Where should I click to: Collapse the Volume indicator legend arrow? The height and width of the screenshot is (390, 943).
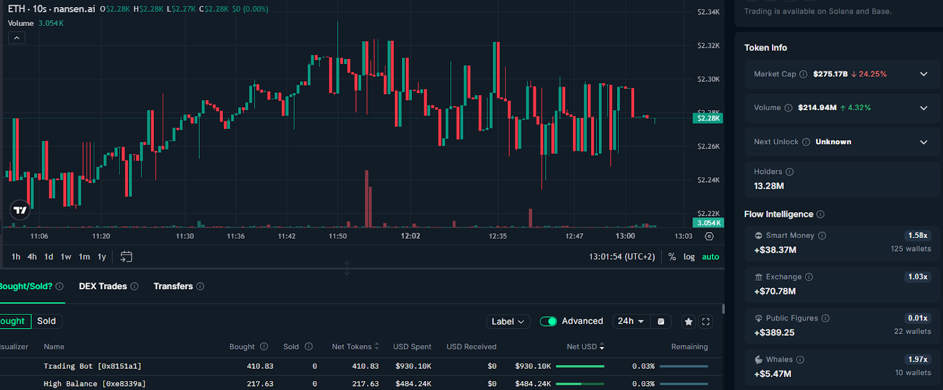pos(17,38)
